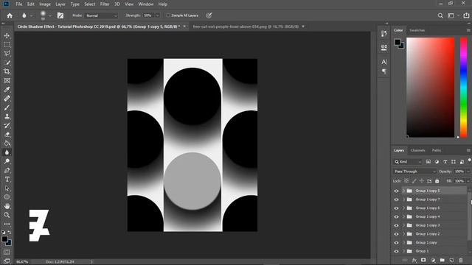Switch to the Swatches tab

point(417,30)
